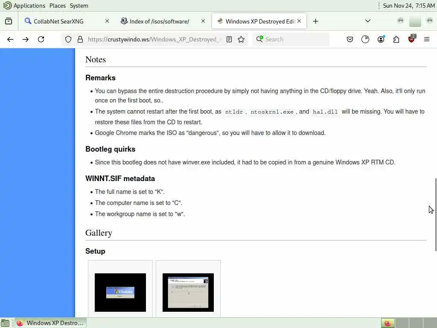This screenshot has width=437, height=328.
Task: Close the CollabNet SearXNG tab
Action: [107, 21]
